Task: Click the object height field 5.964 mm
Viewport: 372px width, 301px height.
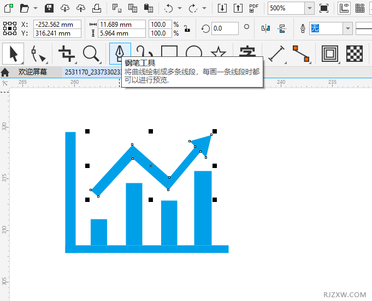Action: tap(121, 33)
